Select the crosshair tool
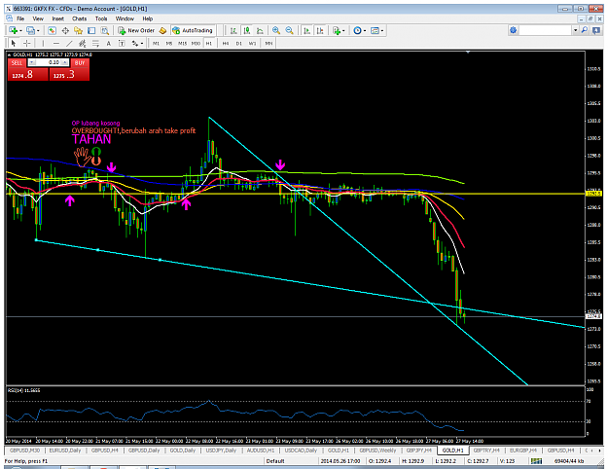Screen dimensions: 608x469 coord(27,43)
